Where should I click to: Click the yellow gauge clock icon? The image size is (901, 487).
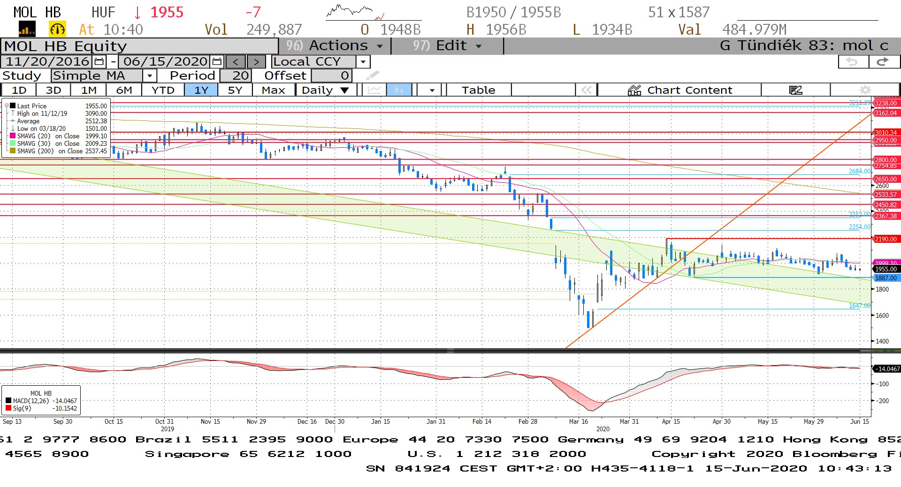(57, 30)
